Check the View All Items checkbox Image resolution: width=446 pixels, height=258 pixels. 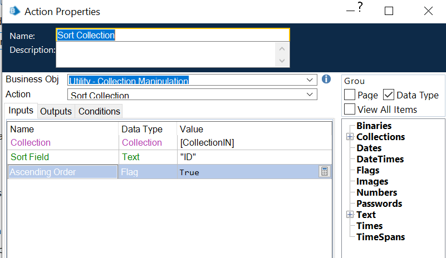click(350, 109)
